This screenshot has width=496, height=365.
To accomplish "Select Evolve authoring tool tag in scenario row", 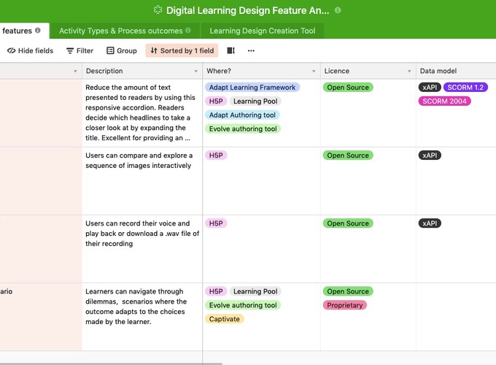I will click(x=243, y=305).
